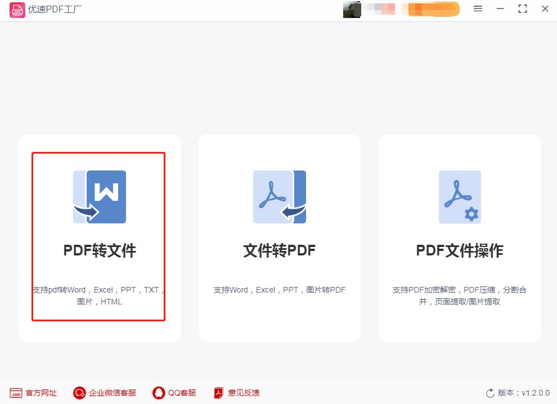Click description 支持Word，Excel，PPT，图片转PDF
557x404 pixels.
click(280, 290)
